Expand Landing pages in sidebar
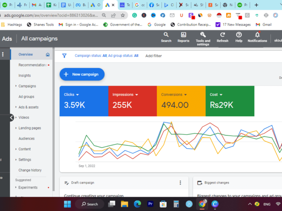The width and height of the screenshot is (282, 211). [16, 128]
